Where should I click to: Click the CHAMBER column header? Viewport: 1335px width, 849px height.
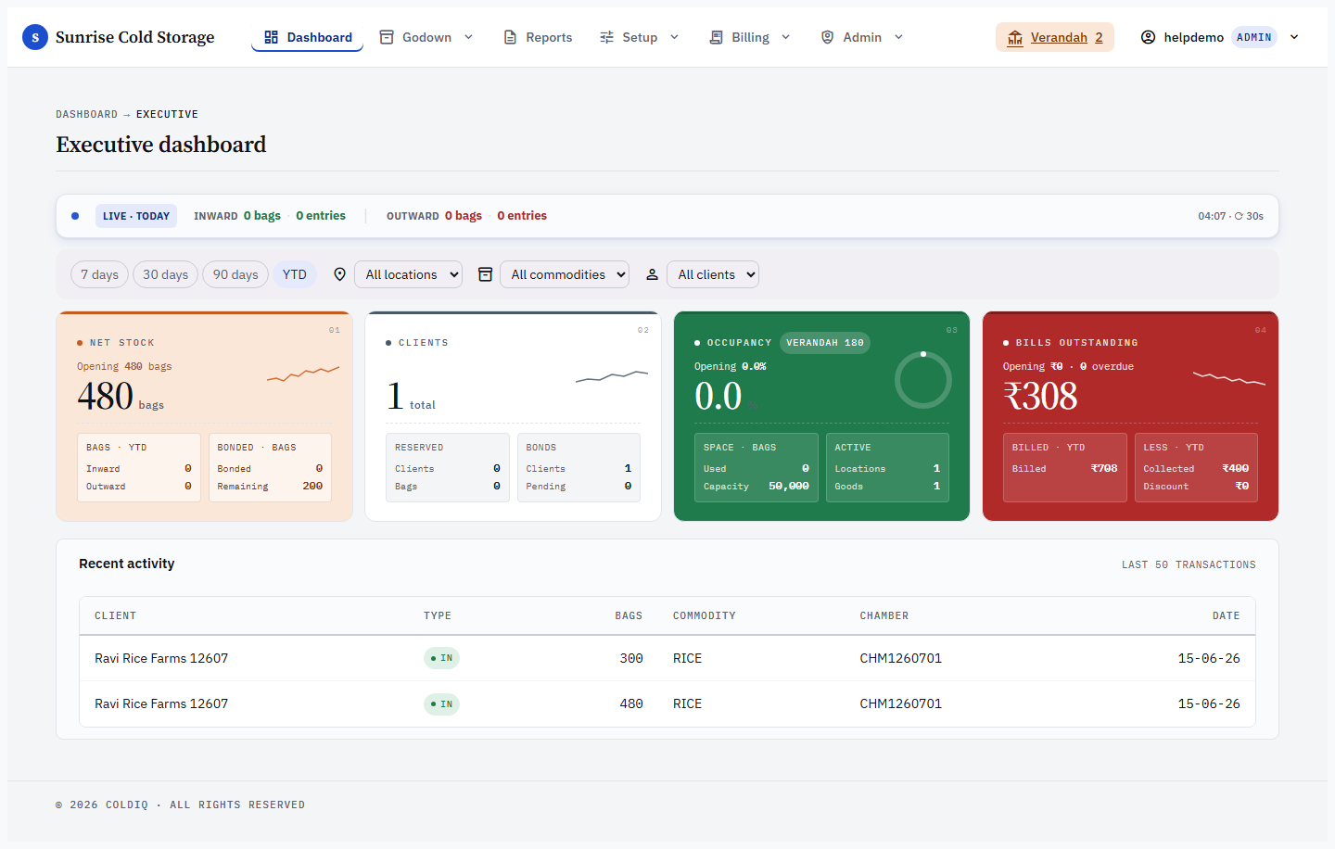(x=884, y=615)
